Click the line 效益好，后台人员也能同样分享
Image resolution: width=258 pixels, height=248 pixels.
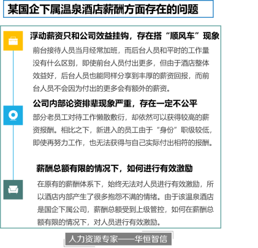(121, 76)
